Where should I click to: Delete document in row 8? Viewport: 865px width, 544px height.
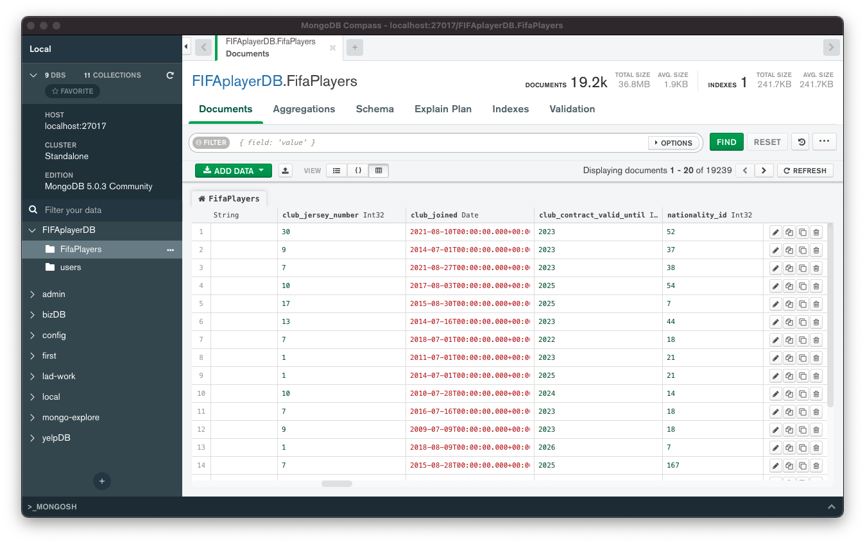point(816,358)
